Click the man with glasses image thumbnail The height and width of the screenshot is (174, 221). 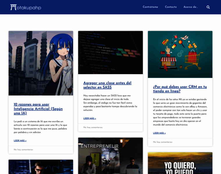click(41, 167)
